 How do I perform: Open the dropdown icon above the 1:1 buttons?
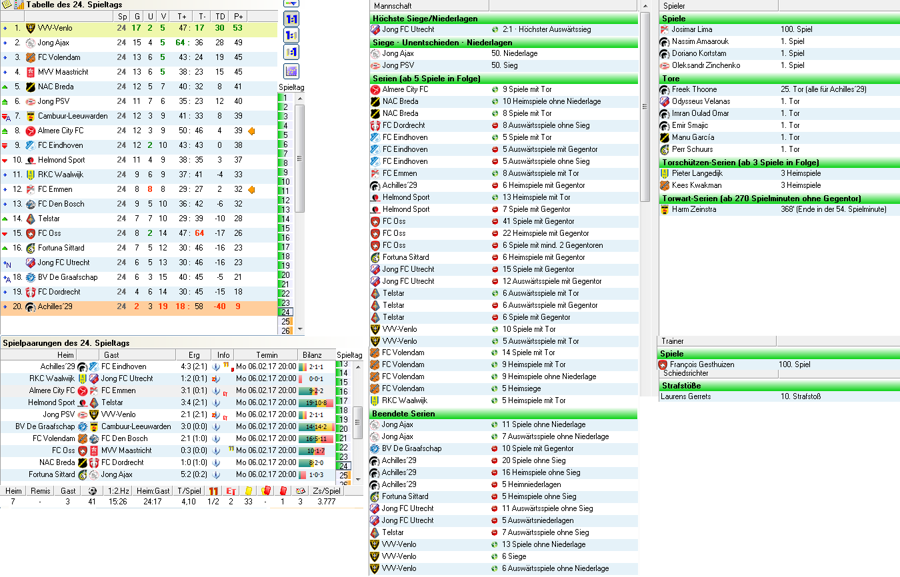291,3
